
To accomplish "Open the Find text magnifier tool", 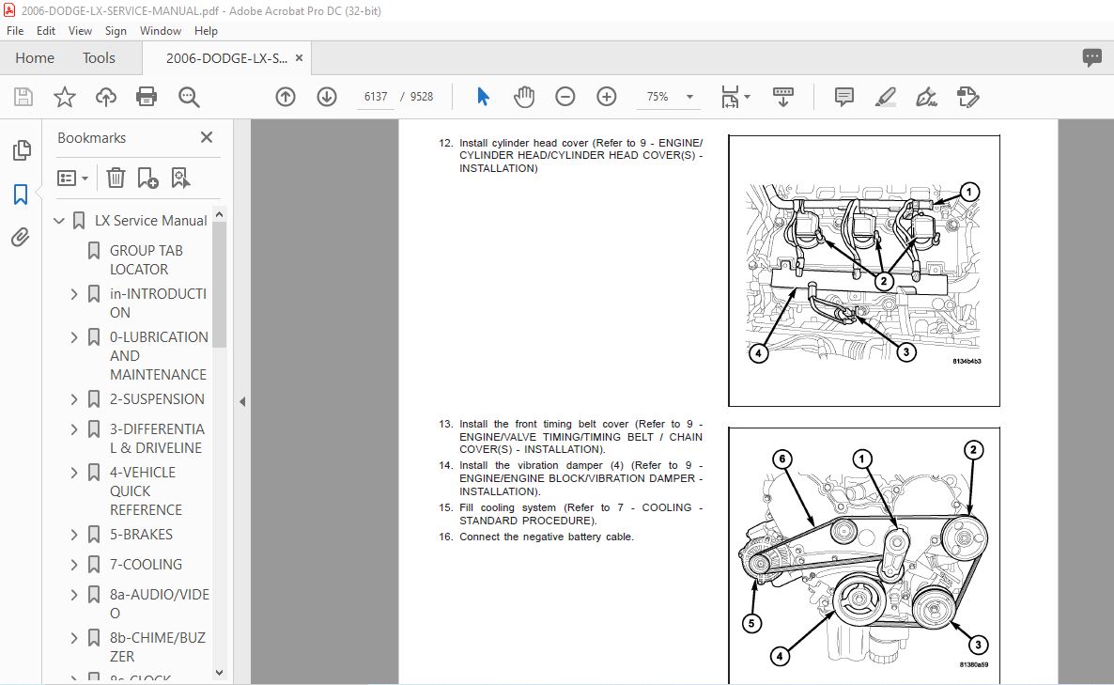I will [x=189, y=97].
